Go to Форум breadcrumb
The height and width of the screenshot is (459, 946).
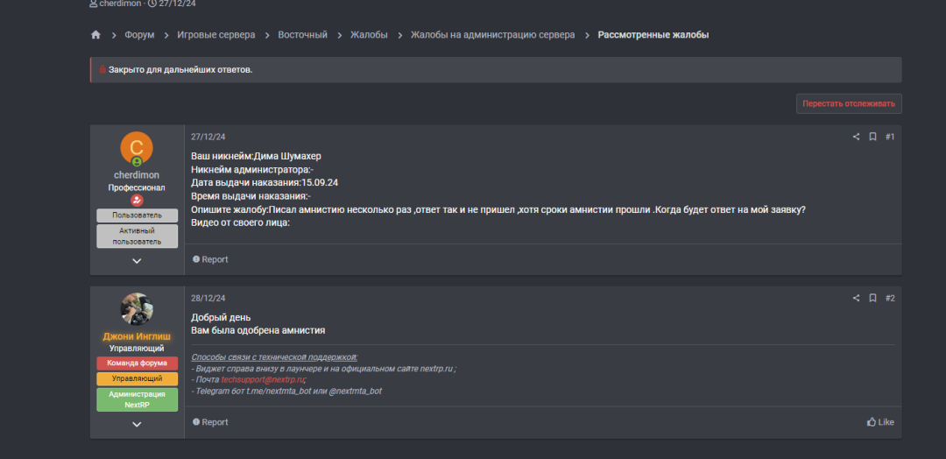139,35
